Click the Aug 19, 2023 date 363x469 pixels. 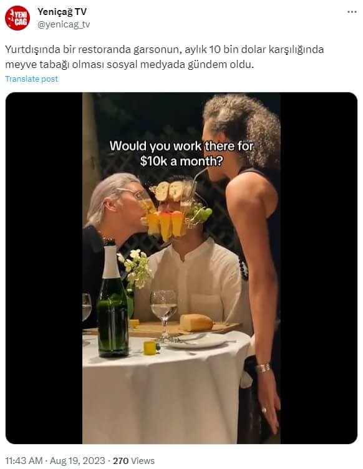77,461
